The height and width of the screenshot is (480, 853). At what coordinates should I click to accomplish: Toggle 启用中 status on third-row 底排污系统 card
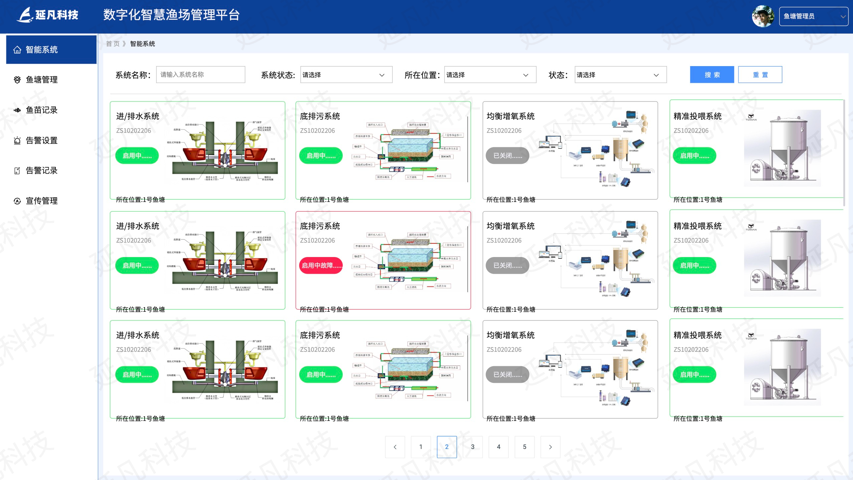point(321,375)
